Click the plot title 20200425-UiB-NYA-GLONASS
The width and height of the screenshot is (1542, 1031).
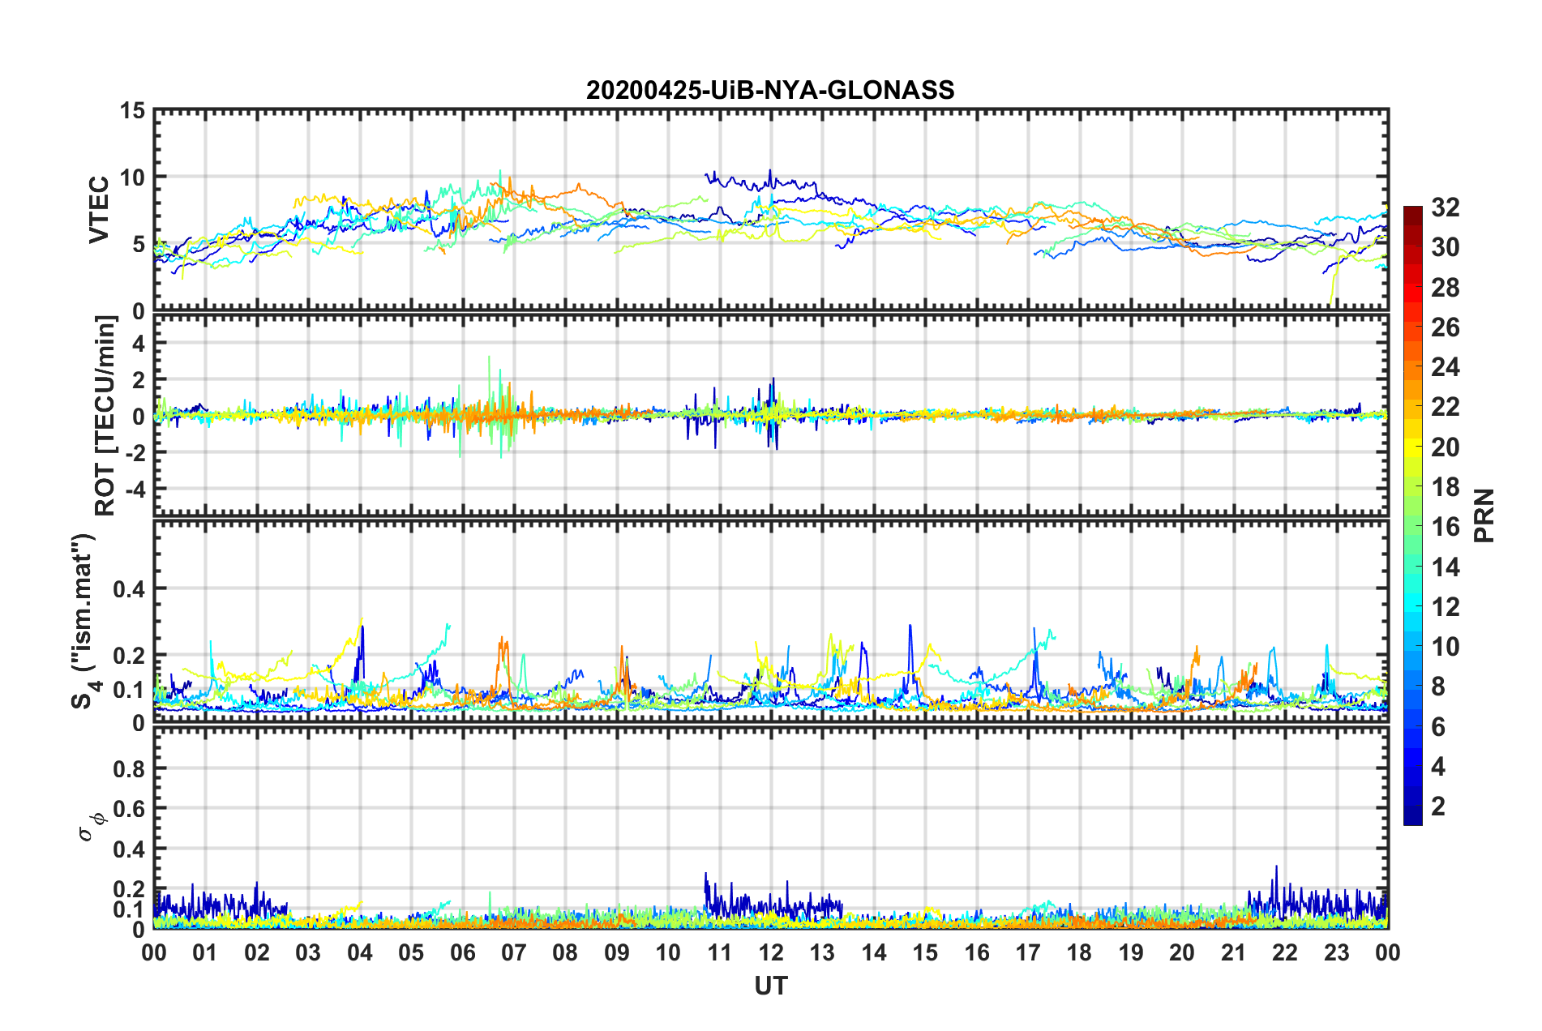[x=770, y=90]
